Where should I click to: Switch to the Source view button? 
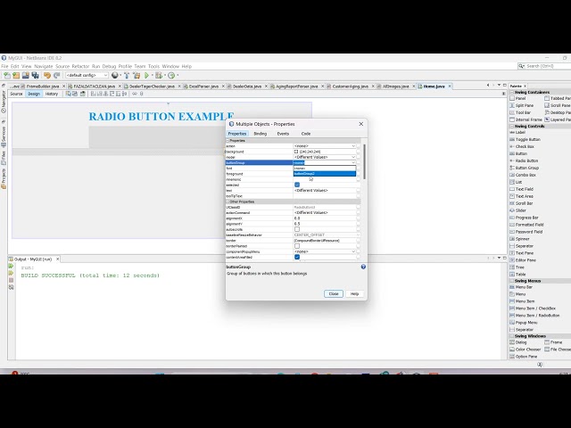(x=16, y=94)
